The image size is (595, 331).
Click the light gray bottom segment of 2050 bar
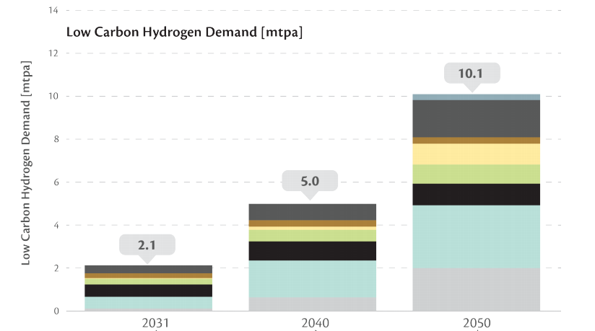[476, 289]
